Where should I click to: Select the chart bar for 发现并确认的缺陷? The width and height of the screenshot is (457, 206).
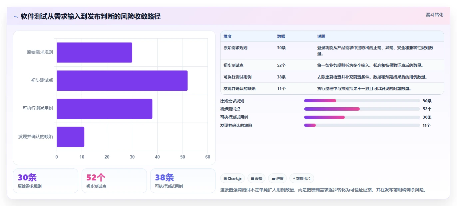click(70, 137)
